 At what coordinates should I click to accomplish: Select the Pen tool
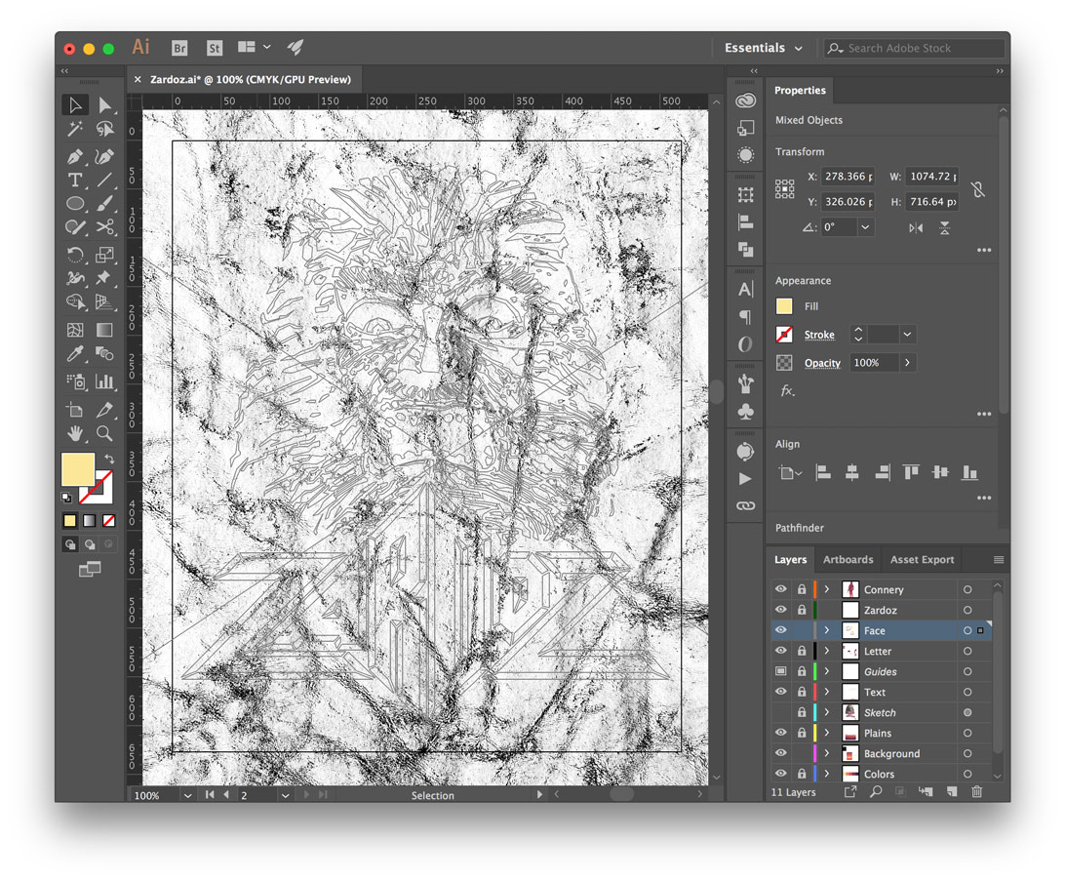pos(75,156)
